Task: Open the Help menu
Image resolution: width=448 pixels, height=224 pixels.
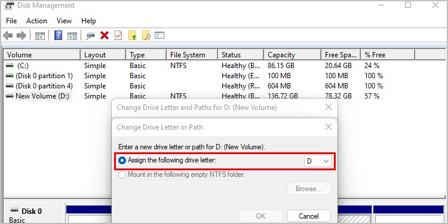Action: pos(88,21)
